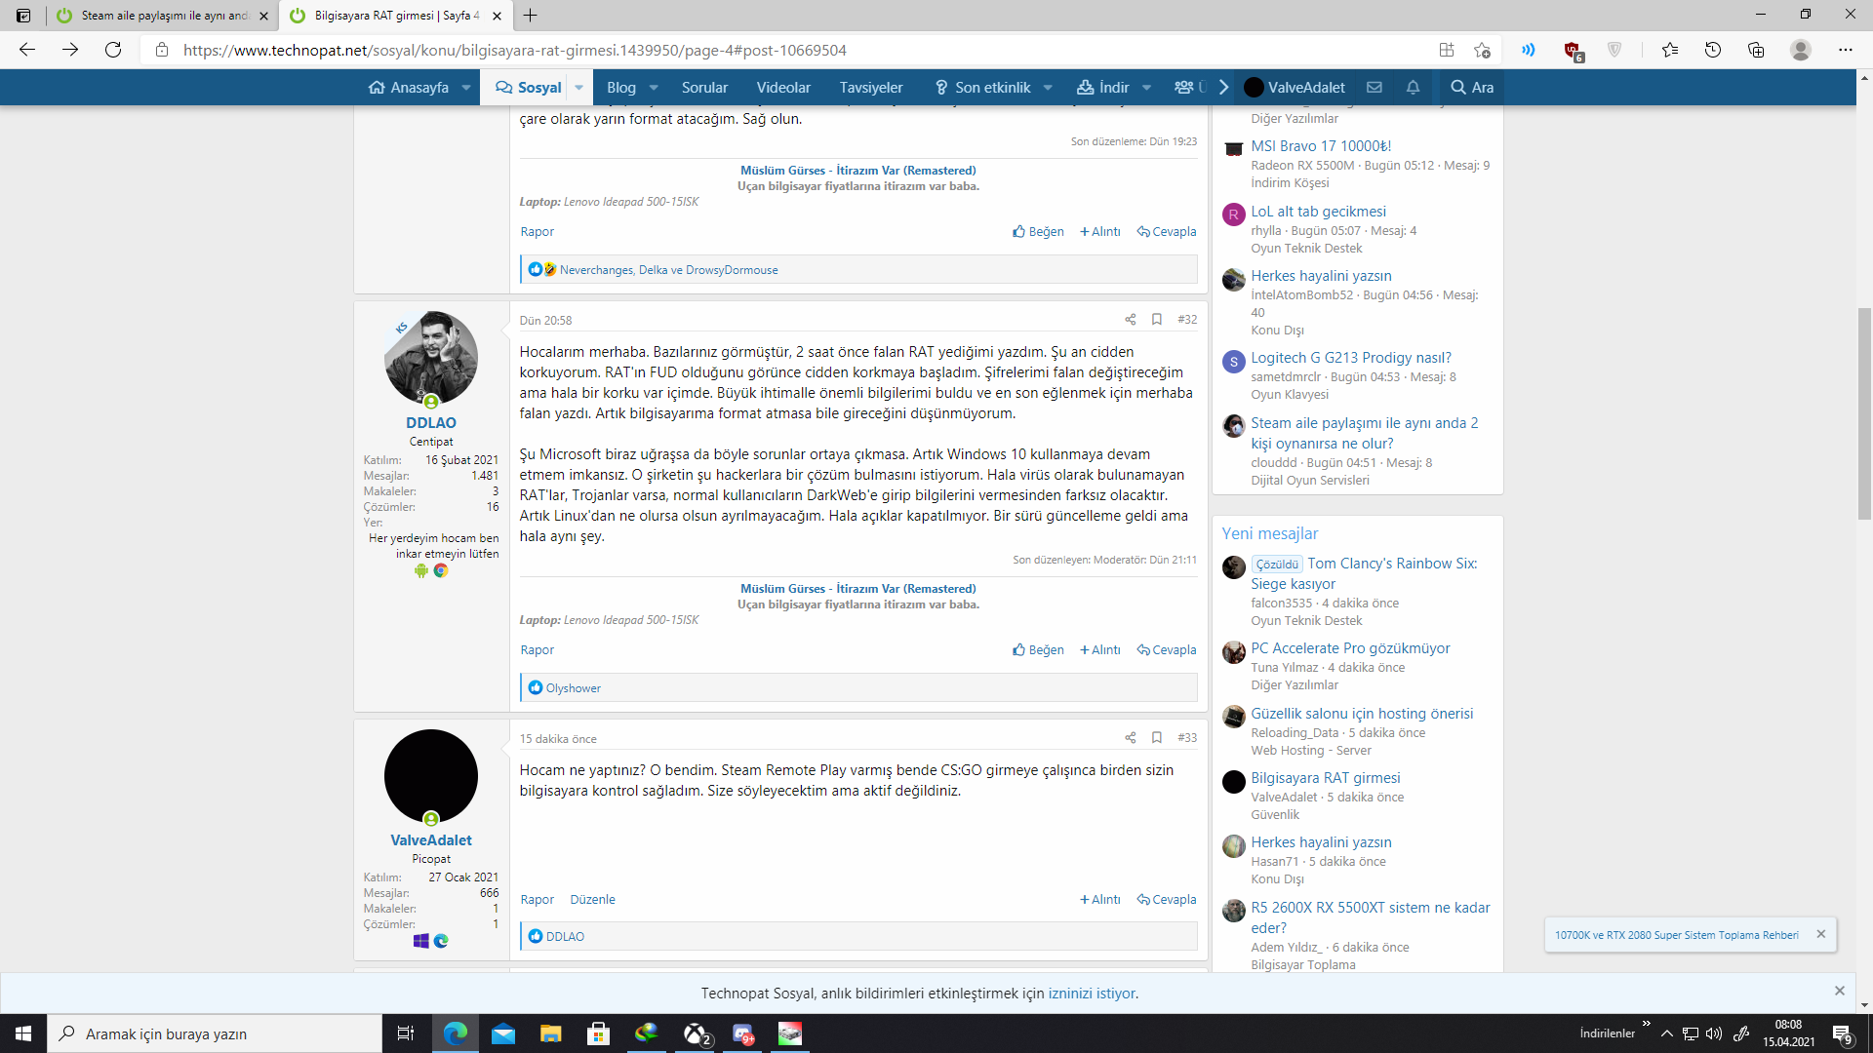Expand the Anasayfa dropdown arrow
The height and width of the screenshot is (1053, 1873).
coord(466,88)
